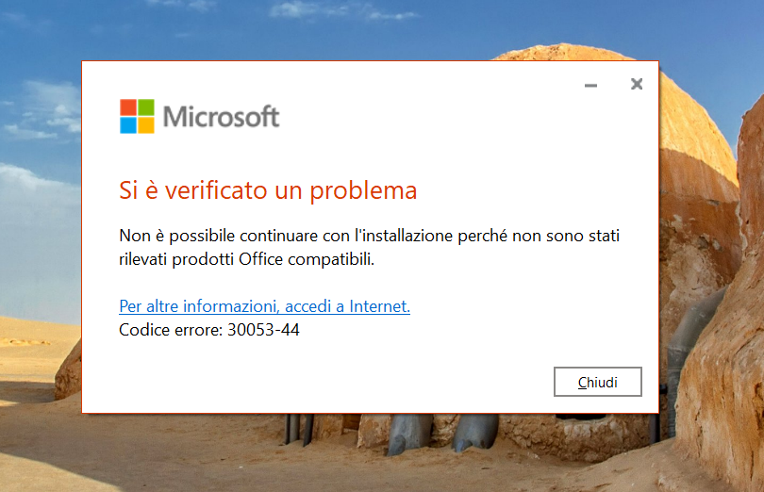Open the 'Per altre informazioni, accedi a Internet' link
This screenshot has height=492, width=764.
click(264, 306)
